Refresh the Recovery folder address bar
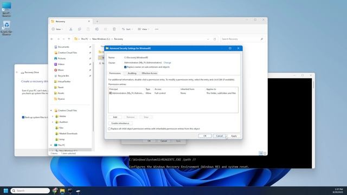 click(x=215, y=39)
